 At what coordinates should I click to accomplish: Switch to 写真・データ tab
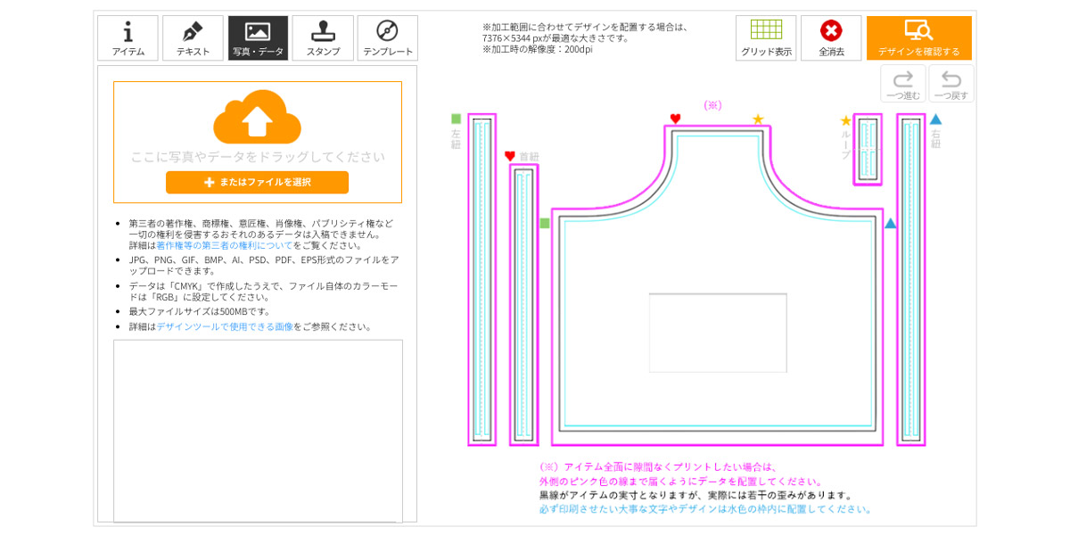(258, 38)
